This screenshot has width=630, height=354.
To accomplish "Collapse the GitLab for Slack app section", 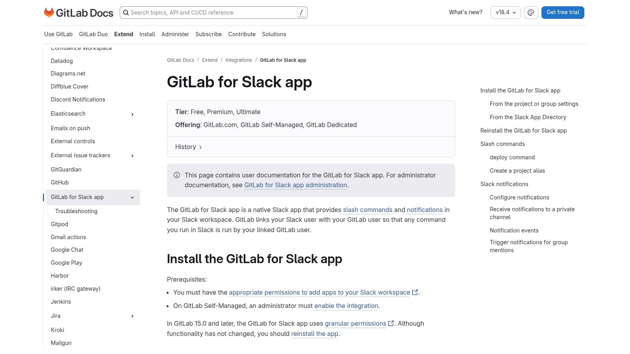I will coord(132,197).
